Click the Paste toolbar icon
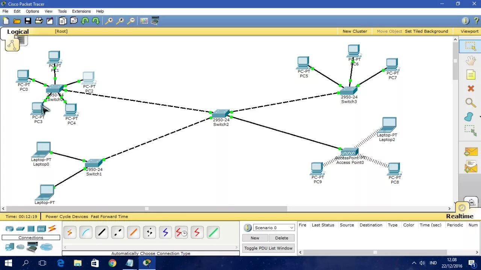The height and width of the screenshot is (270, 481). [x=74, y=21]
